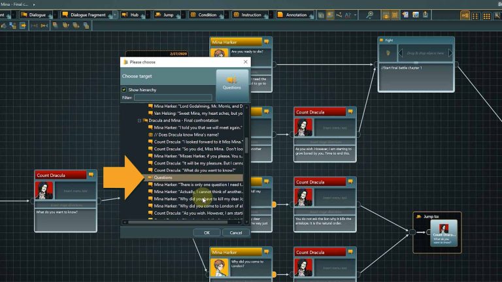This screenshot has height=282, width=502.
Task: Click speech icon on top Mina Harker node
Action: click(267, 42)
